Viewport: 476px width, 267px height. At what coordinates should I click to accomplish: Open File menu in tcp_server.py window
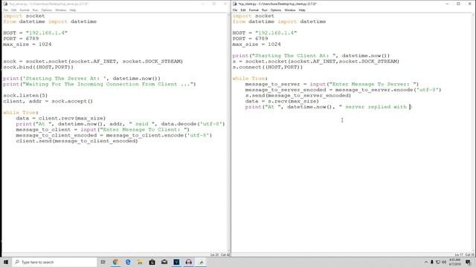6,10
